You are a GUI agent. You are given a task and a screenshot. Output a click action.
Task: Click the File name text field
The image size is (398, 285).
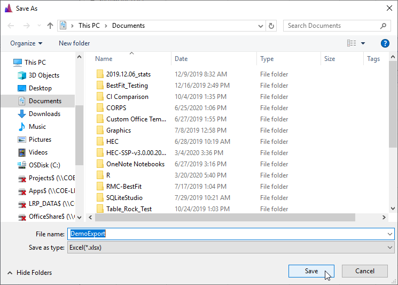227,234
